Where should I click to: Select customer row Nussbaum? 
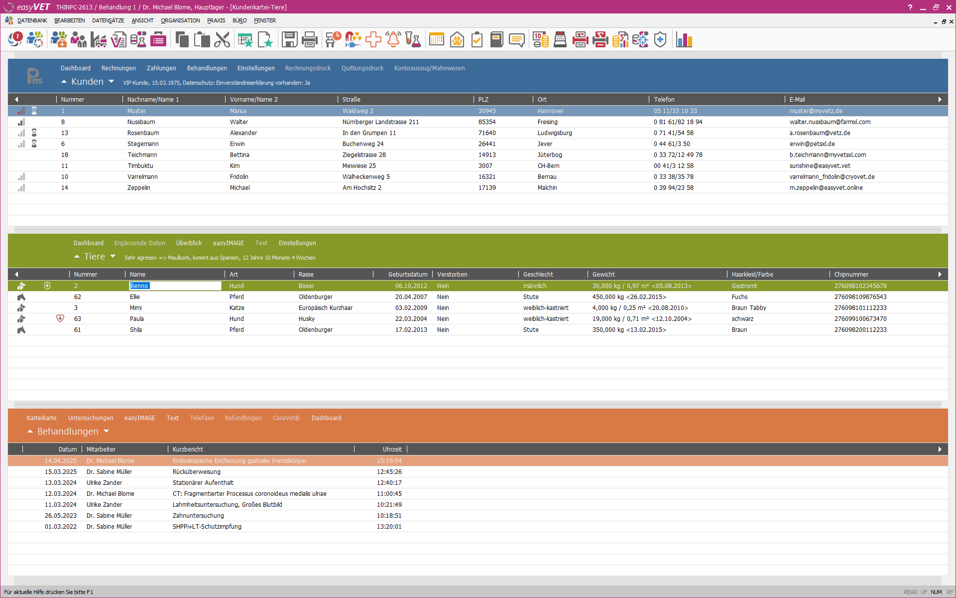(x=141, y=122)
